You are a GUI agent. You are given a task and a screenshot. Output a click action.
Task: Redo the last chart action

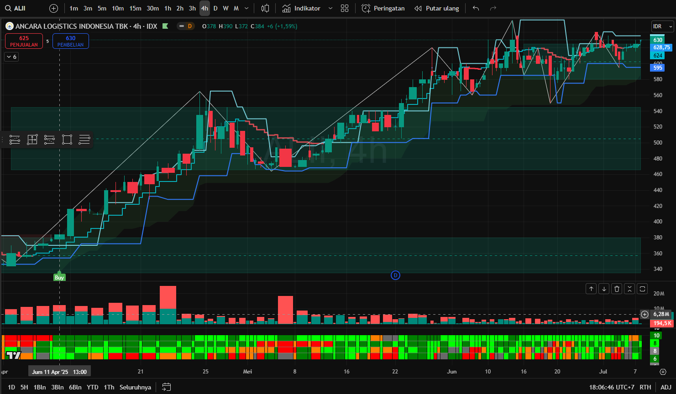pos(493,8)
